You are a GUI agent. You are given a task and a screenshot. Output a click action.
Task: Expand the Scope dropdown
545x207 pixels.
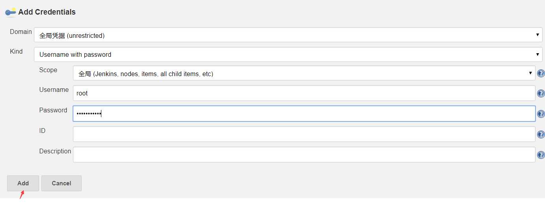[x=304, y=73]
